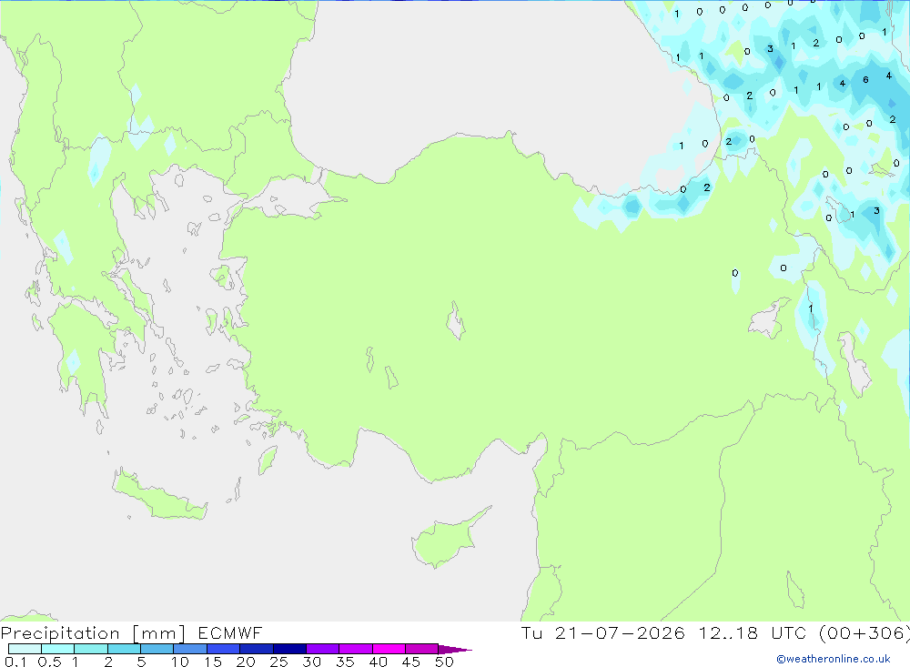Click the legend label '25'
The height and width of the screenshot is (667, 910).
tap(279, 662)
